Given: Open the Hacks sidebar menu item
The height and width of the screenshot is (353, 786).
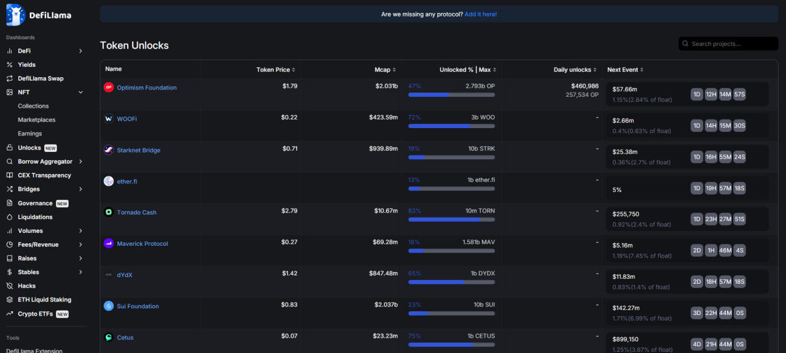Looking at the screenshot, I should 26,286.
